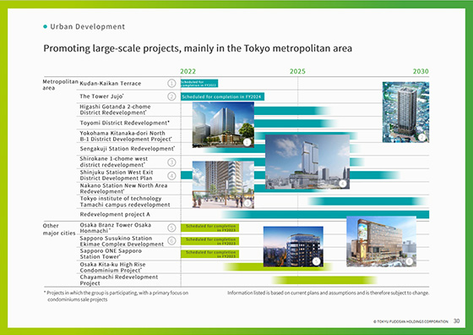Click circled number 3 beside Shirokane 1-chome west
Viewport: 473px width, 335px height.
tap(171, 162)
